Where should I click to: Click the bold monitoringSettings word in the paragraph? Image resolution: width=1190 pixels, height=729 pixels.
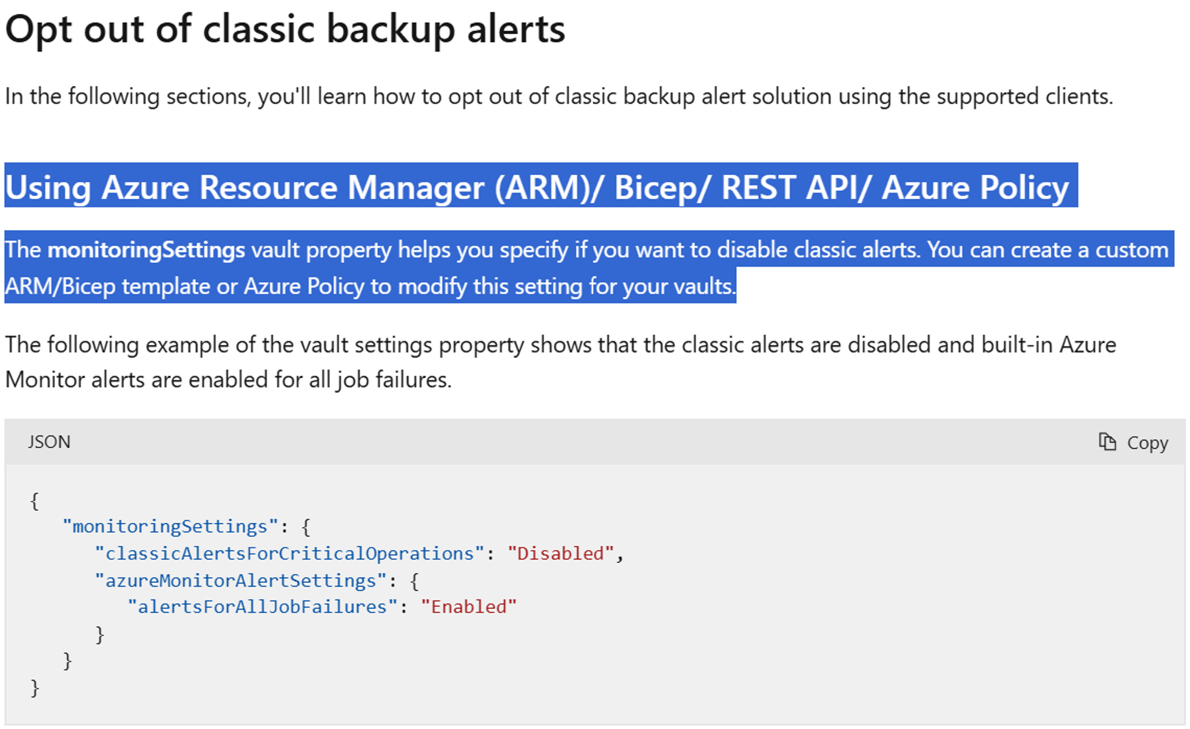pyautogui.click(x=146, y=250)
